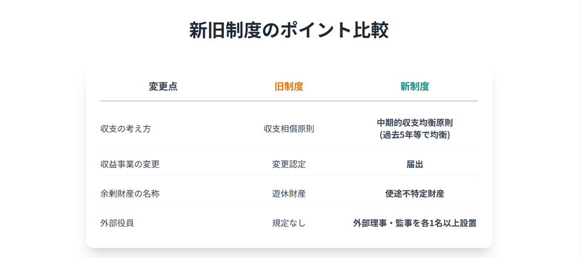Select the green 新制度 column header
This screenshot has height=258, width=580.
tap(415, 87)
